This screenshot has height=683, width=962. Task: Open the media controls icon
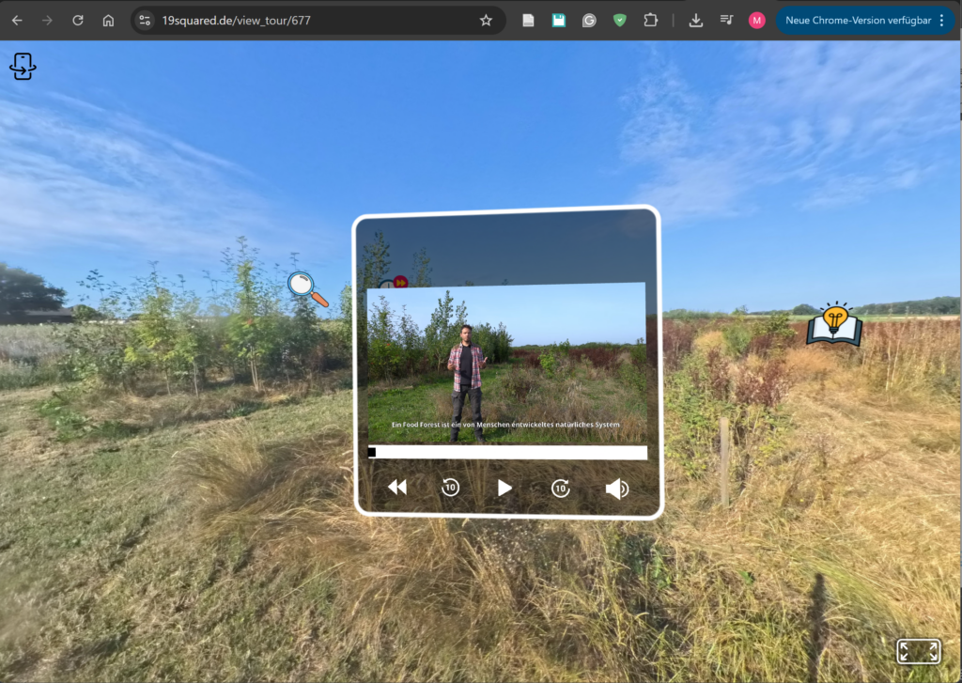(726, 21)
